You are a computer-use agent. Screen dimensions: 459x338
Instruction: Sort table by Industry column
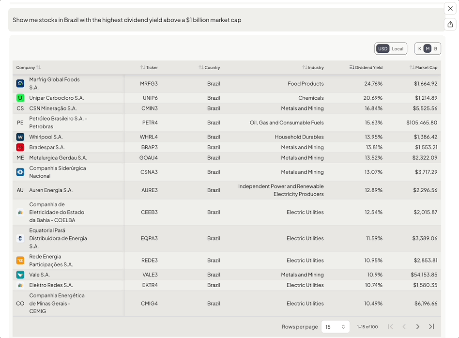click(x=313, y=67)
